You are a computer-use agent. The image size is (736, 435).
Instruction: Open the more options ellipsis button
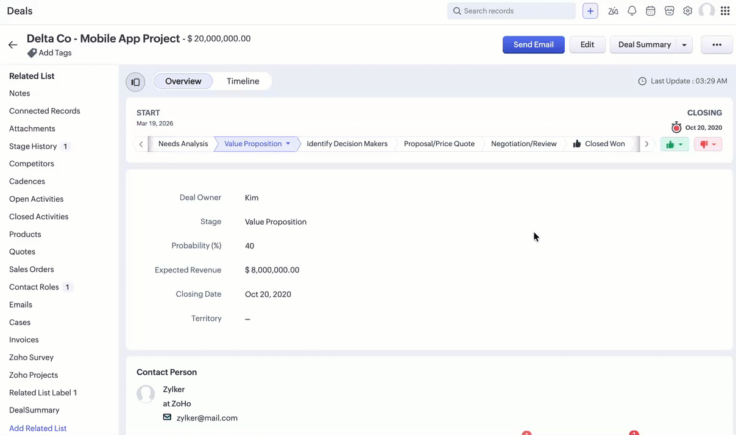tap(717, 44)
